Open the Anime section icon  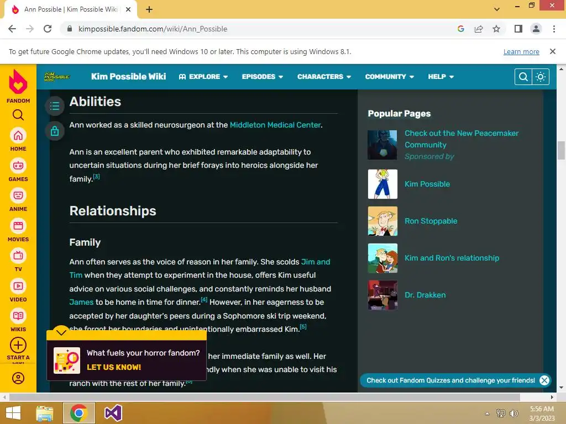click(18, 196)
